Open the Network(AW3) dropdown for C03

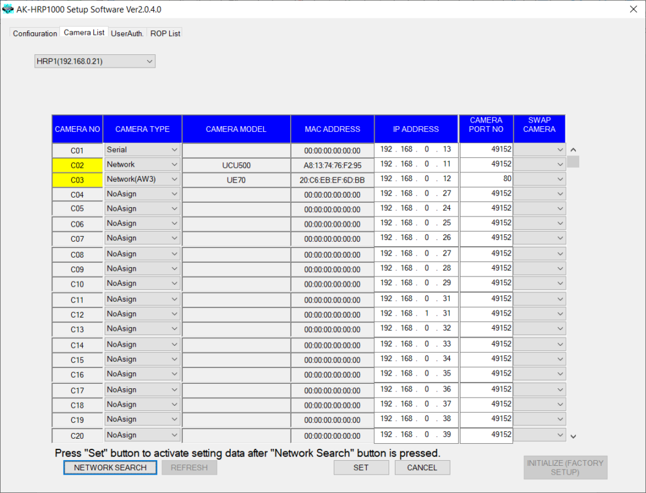click(175, 179)
